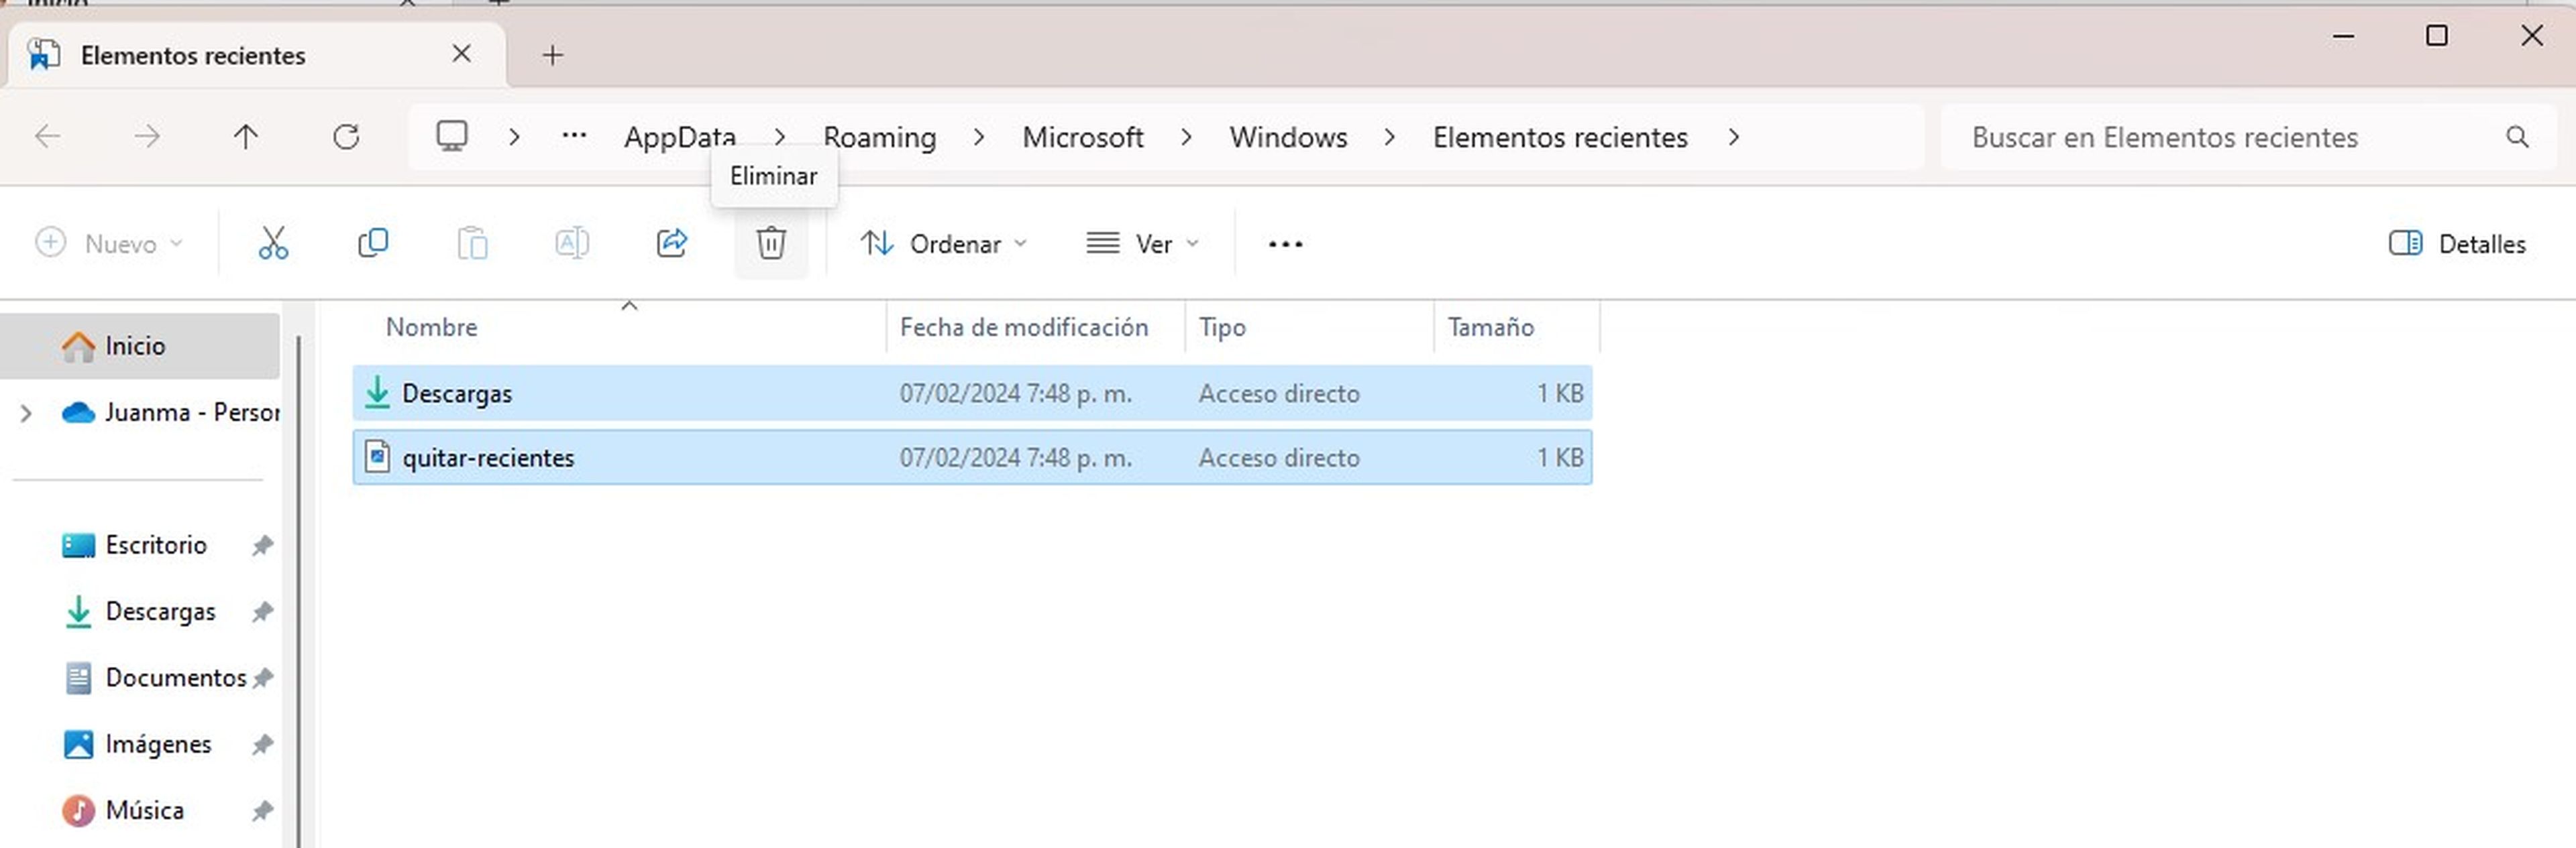Click the pin icon next to Descargas
The height and width of the screenshot is (848, 2576).
(262, 611)
